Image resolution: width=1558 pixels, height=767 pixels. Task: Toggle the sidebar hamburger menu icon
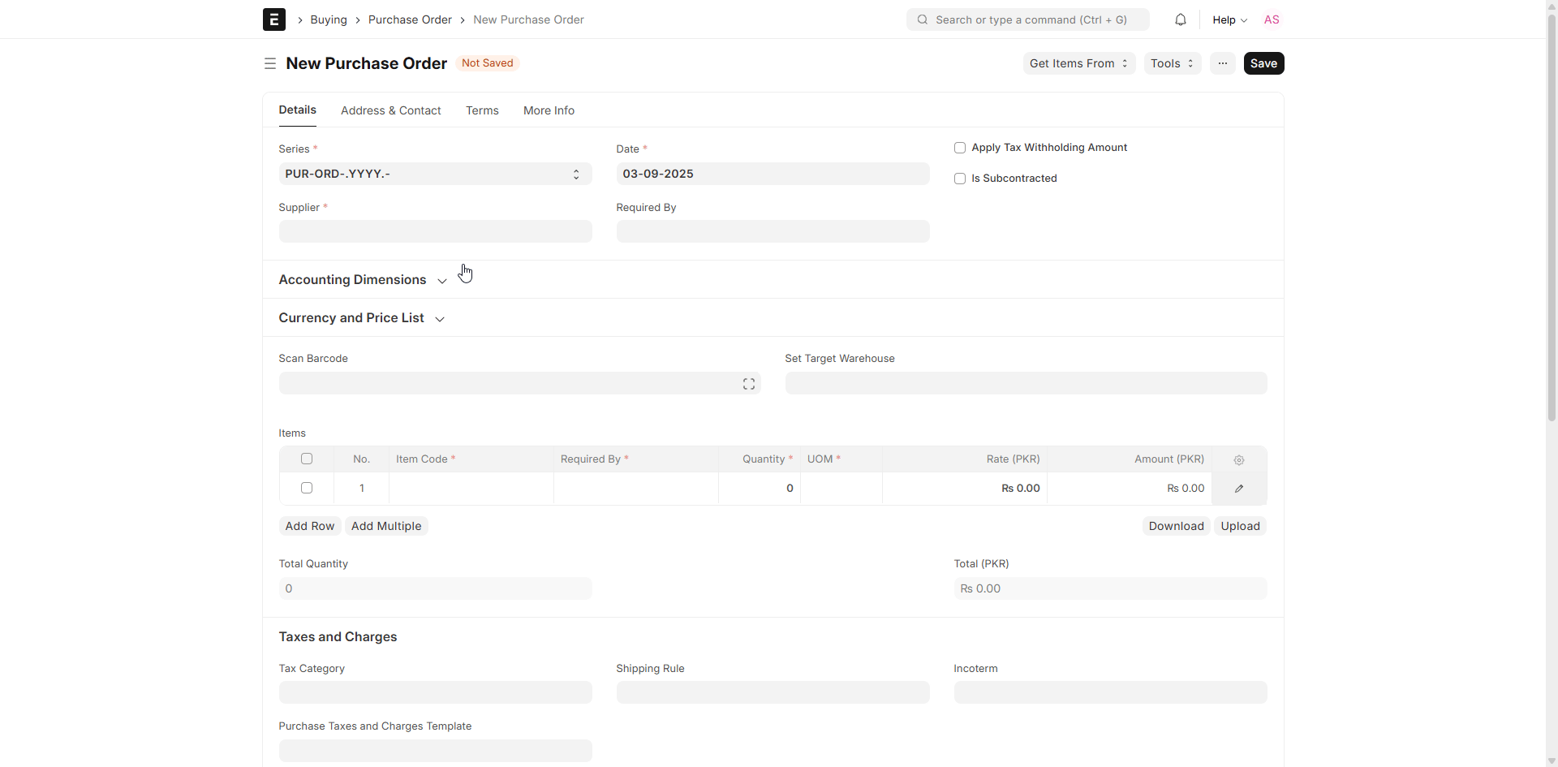click(270, 63)
